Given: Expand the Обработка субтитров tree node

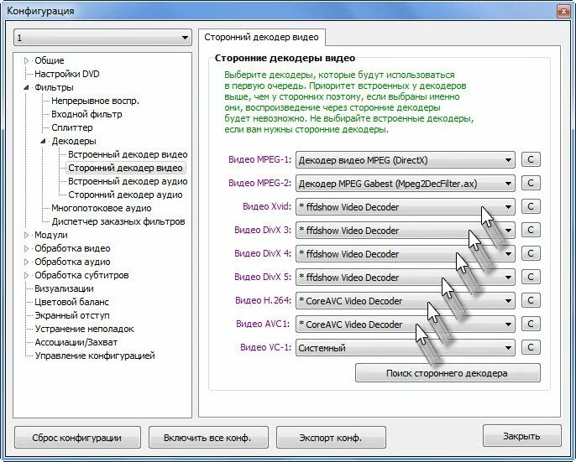Looking at the screenshot, I should point(26,275).
